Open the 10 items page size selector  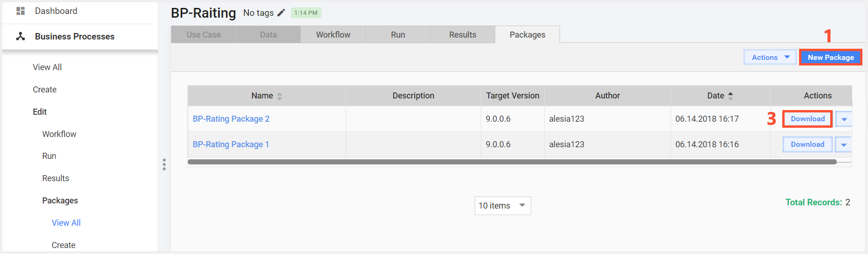pos(503,206)
